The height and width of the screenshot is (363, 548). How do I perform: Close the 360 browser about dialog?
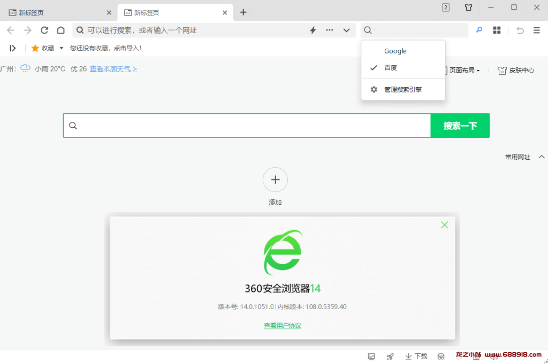click(444, 225)
